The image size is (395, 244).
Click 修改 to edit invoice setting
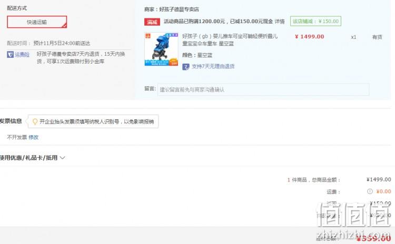pyautogui.click(x=33, y=137)
